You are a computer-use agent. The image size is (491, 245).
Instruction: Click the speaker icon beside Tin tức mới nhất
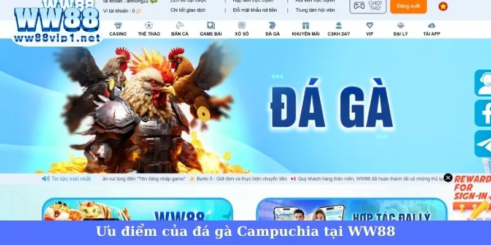click(45, 179)
